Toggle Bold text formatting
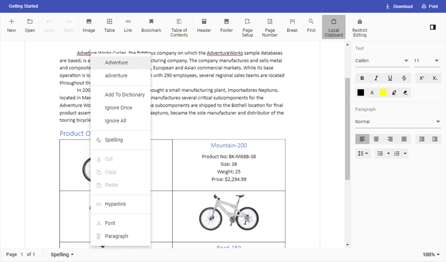Viewport: 446px width, 262px height. pos(362,78)
